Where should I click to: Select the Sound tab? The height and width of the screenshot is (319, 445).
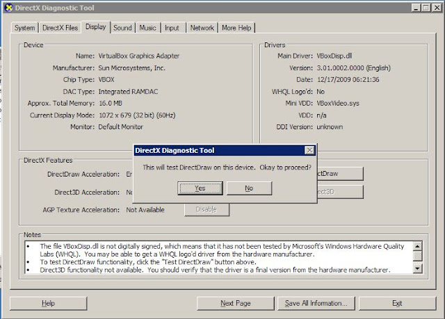[x=122, y=28]
